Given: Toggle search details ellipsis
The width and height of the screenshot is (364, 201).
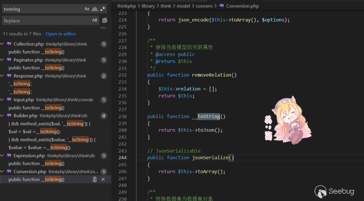Looking at the screenshot, I should coord(103,28).
